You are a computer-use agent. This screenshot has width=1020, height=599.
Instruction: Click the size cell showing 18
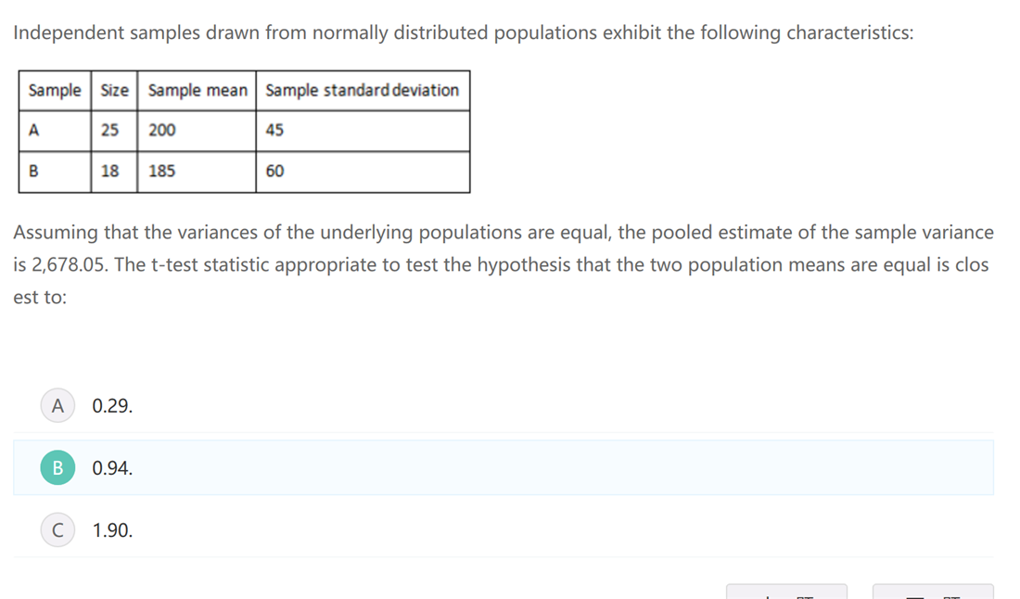coord(114,172)
